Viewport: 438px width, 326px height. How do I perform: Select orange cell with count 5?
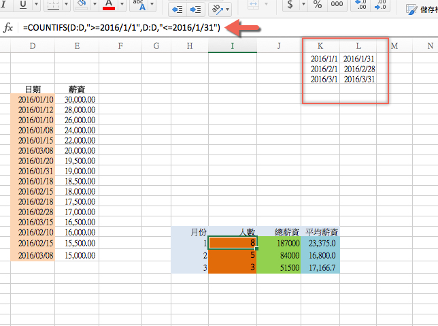pyautogui.click(x=233, y=255)
